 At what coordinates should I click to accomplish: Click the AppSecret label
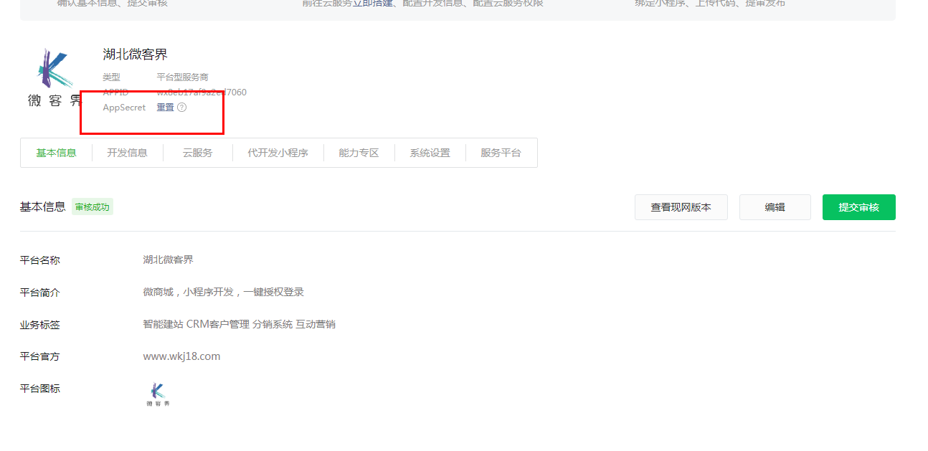point(124,108)
